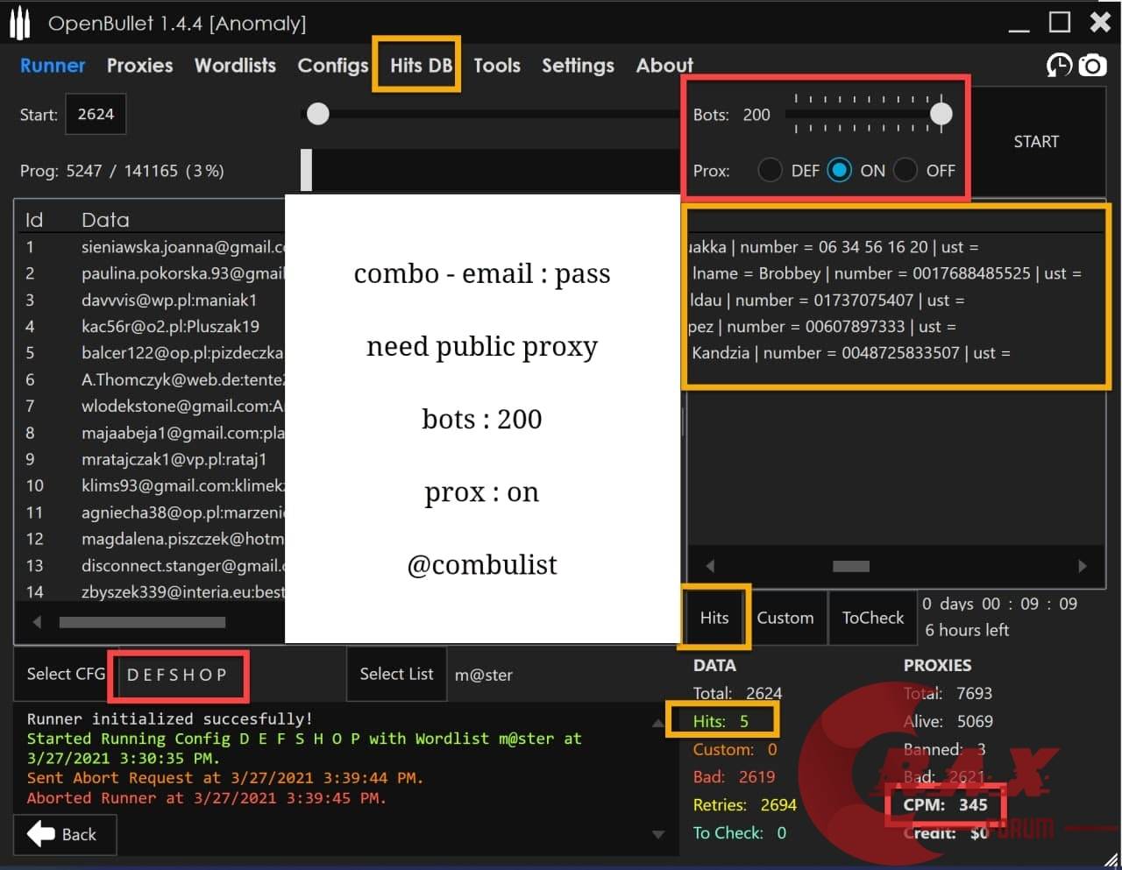Select the data row with Id 1

(151, 247)
